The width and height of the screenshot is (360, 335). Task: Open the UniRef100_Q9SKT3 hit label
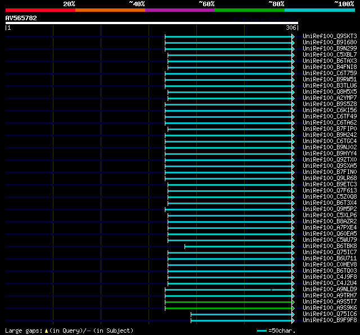click(x=330, y=36)
